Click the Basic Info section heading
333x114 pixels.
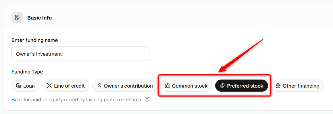[x=39, y=18]
